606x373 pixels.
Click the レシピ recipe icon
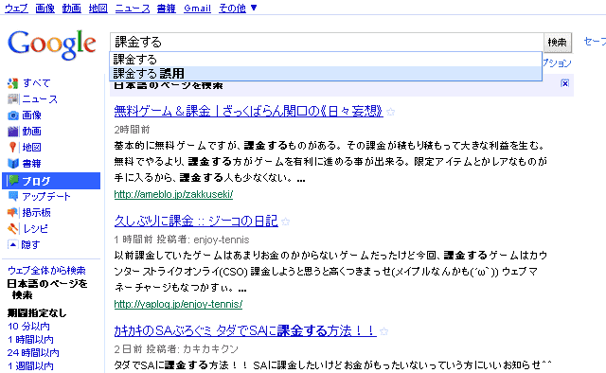pos(12,228)
